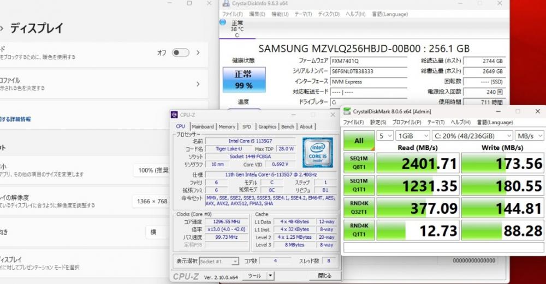The height and width of the screenshot is (284, 546).
Task: Click the serial number field S6F6NL0TB38333
Action: [368, 71]
